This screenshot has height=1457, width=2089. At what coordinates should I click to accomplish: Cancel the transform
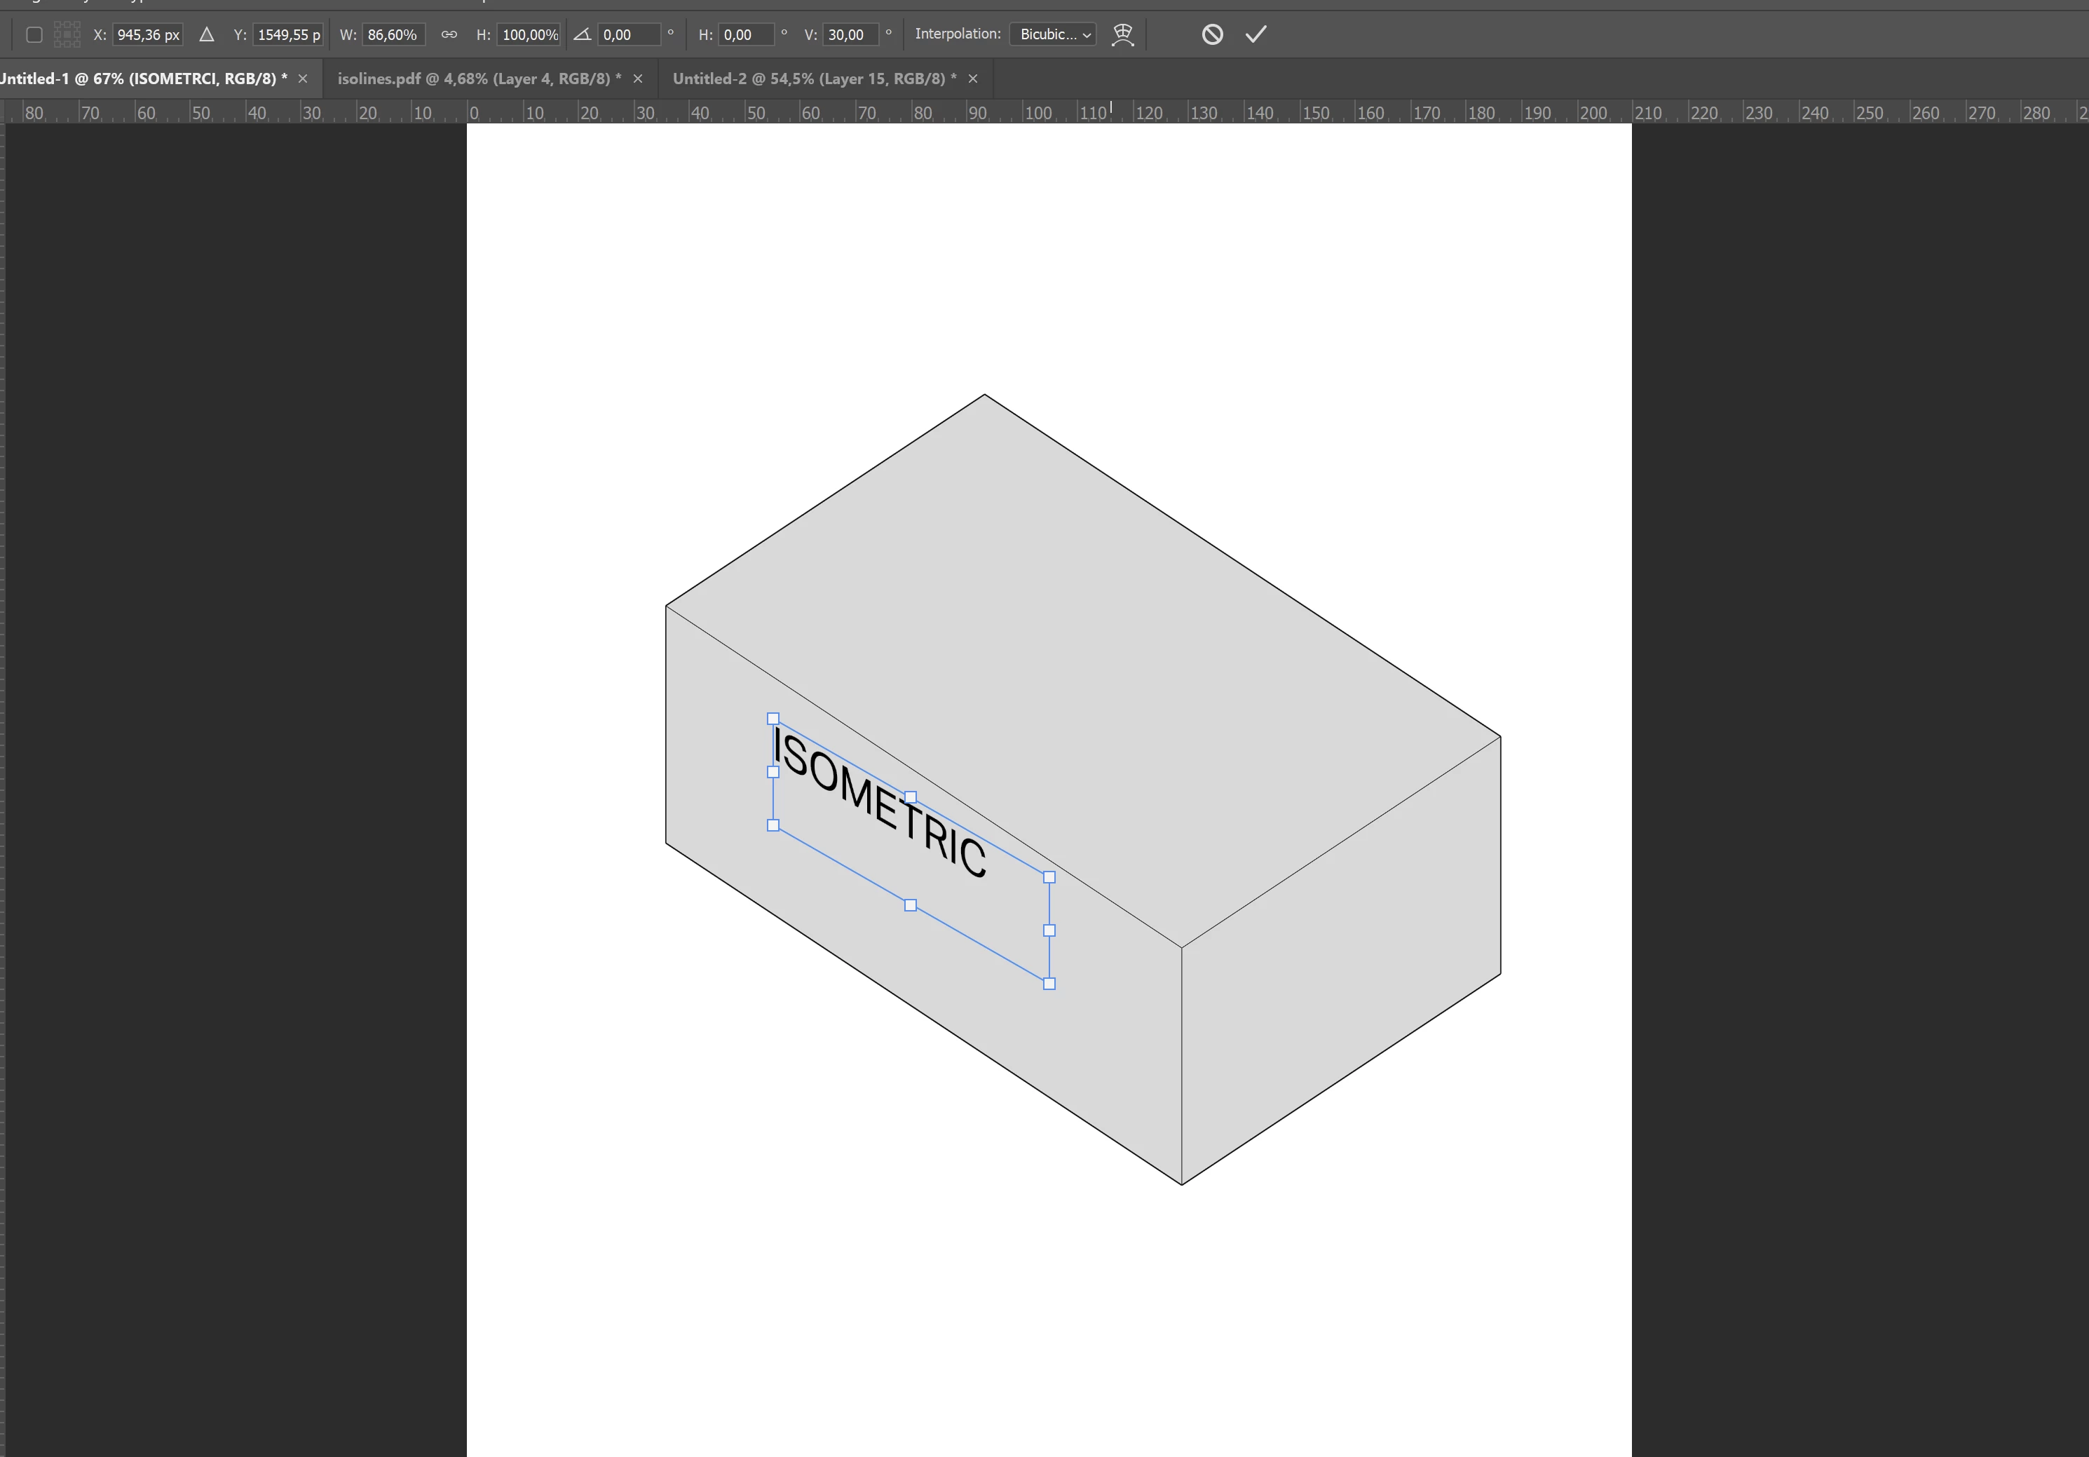(1212, 34)
